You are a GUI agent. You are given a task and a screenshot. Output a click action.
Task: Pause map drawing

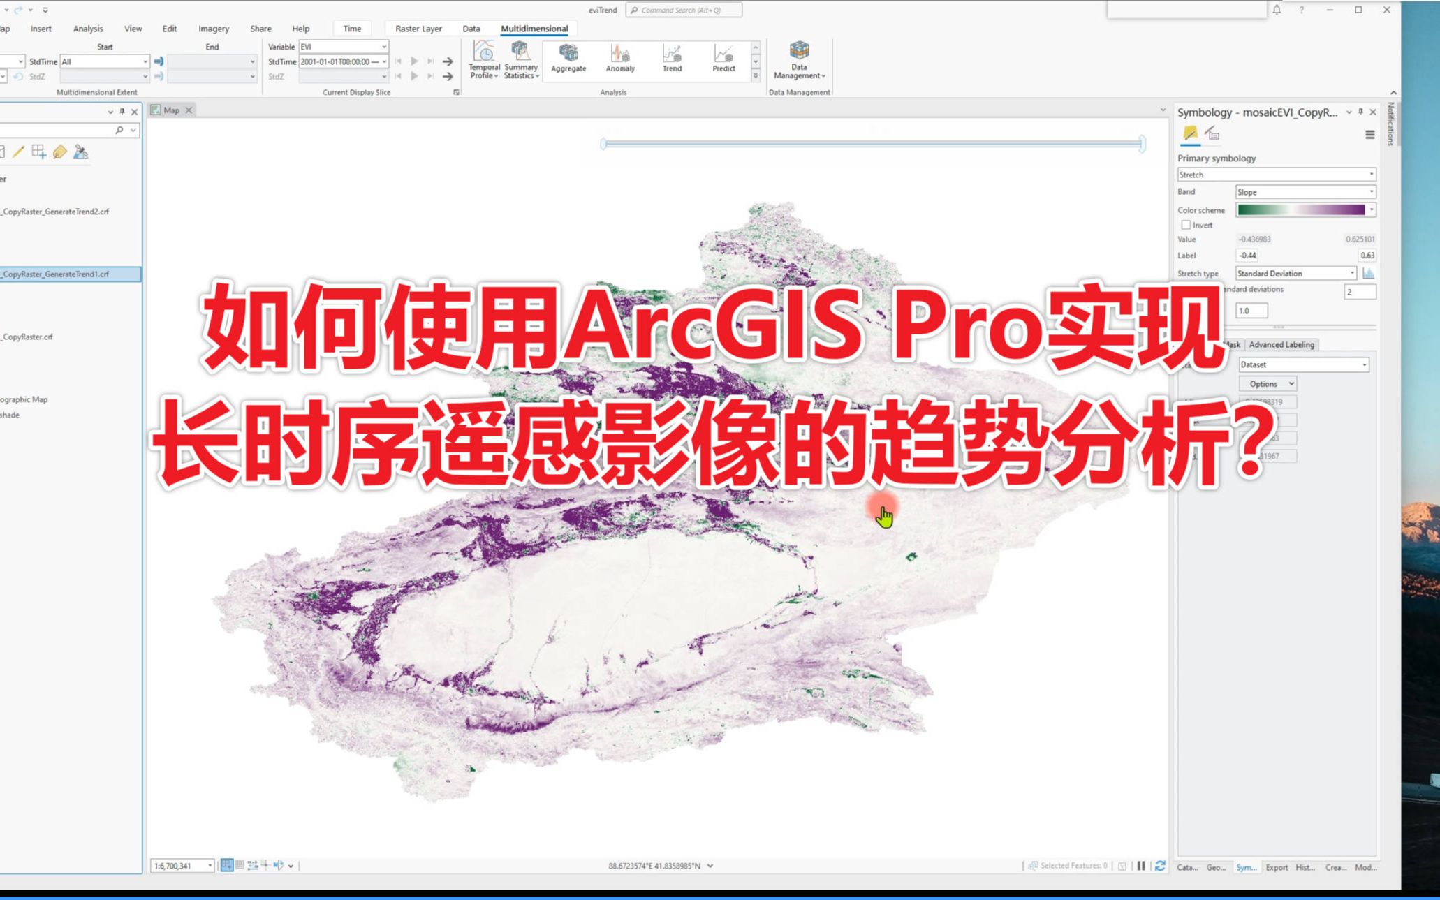click(1141, 866)
